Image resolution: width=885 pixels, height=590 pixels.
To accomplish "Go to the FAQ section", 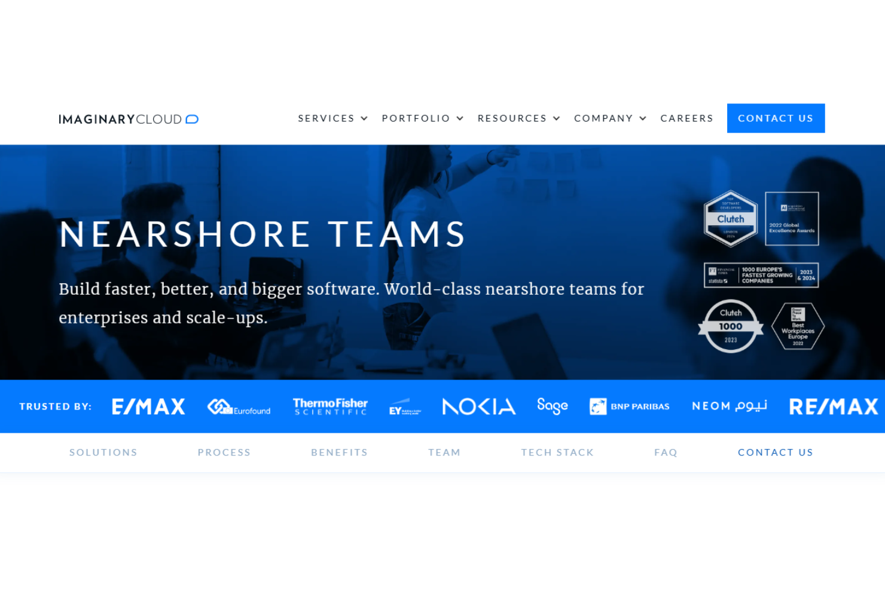I will (666, 453).
